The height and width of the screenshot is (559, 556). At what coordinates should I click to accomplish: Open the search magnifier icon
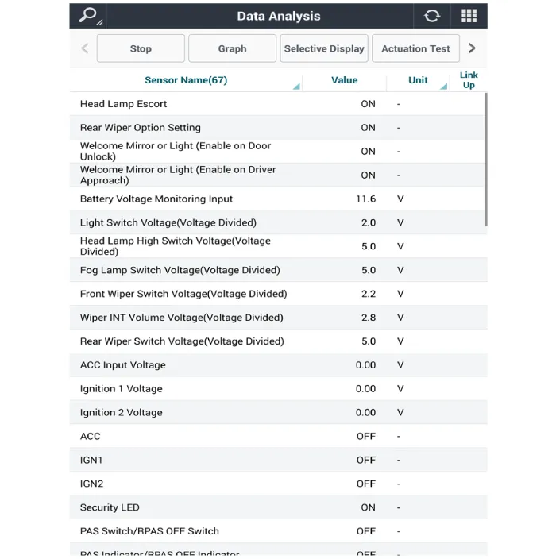click(88, 16)
